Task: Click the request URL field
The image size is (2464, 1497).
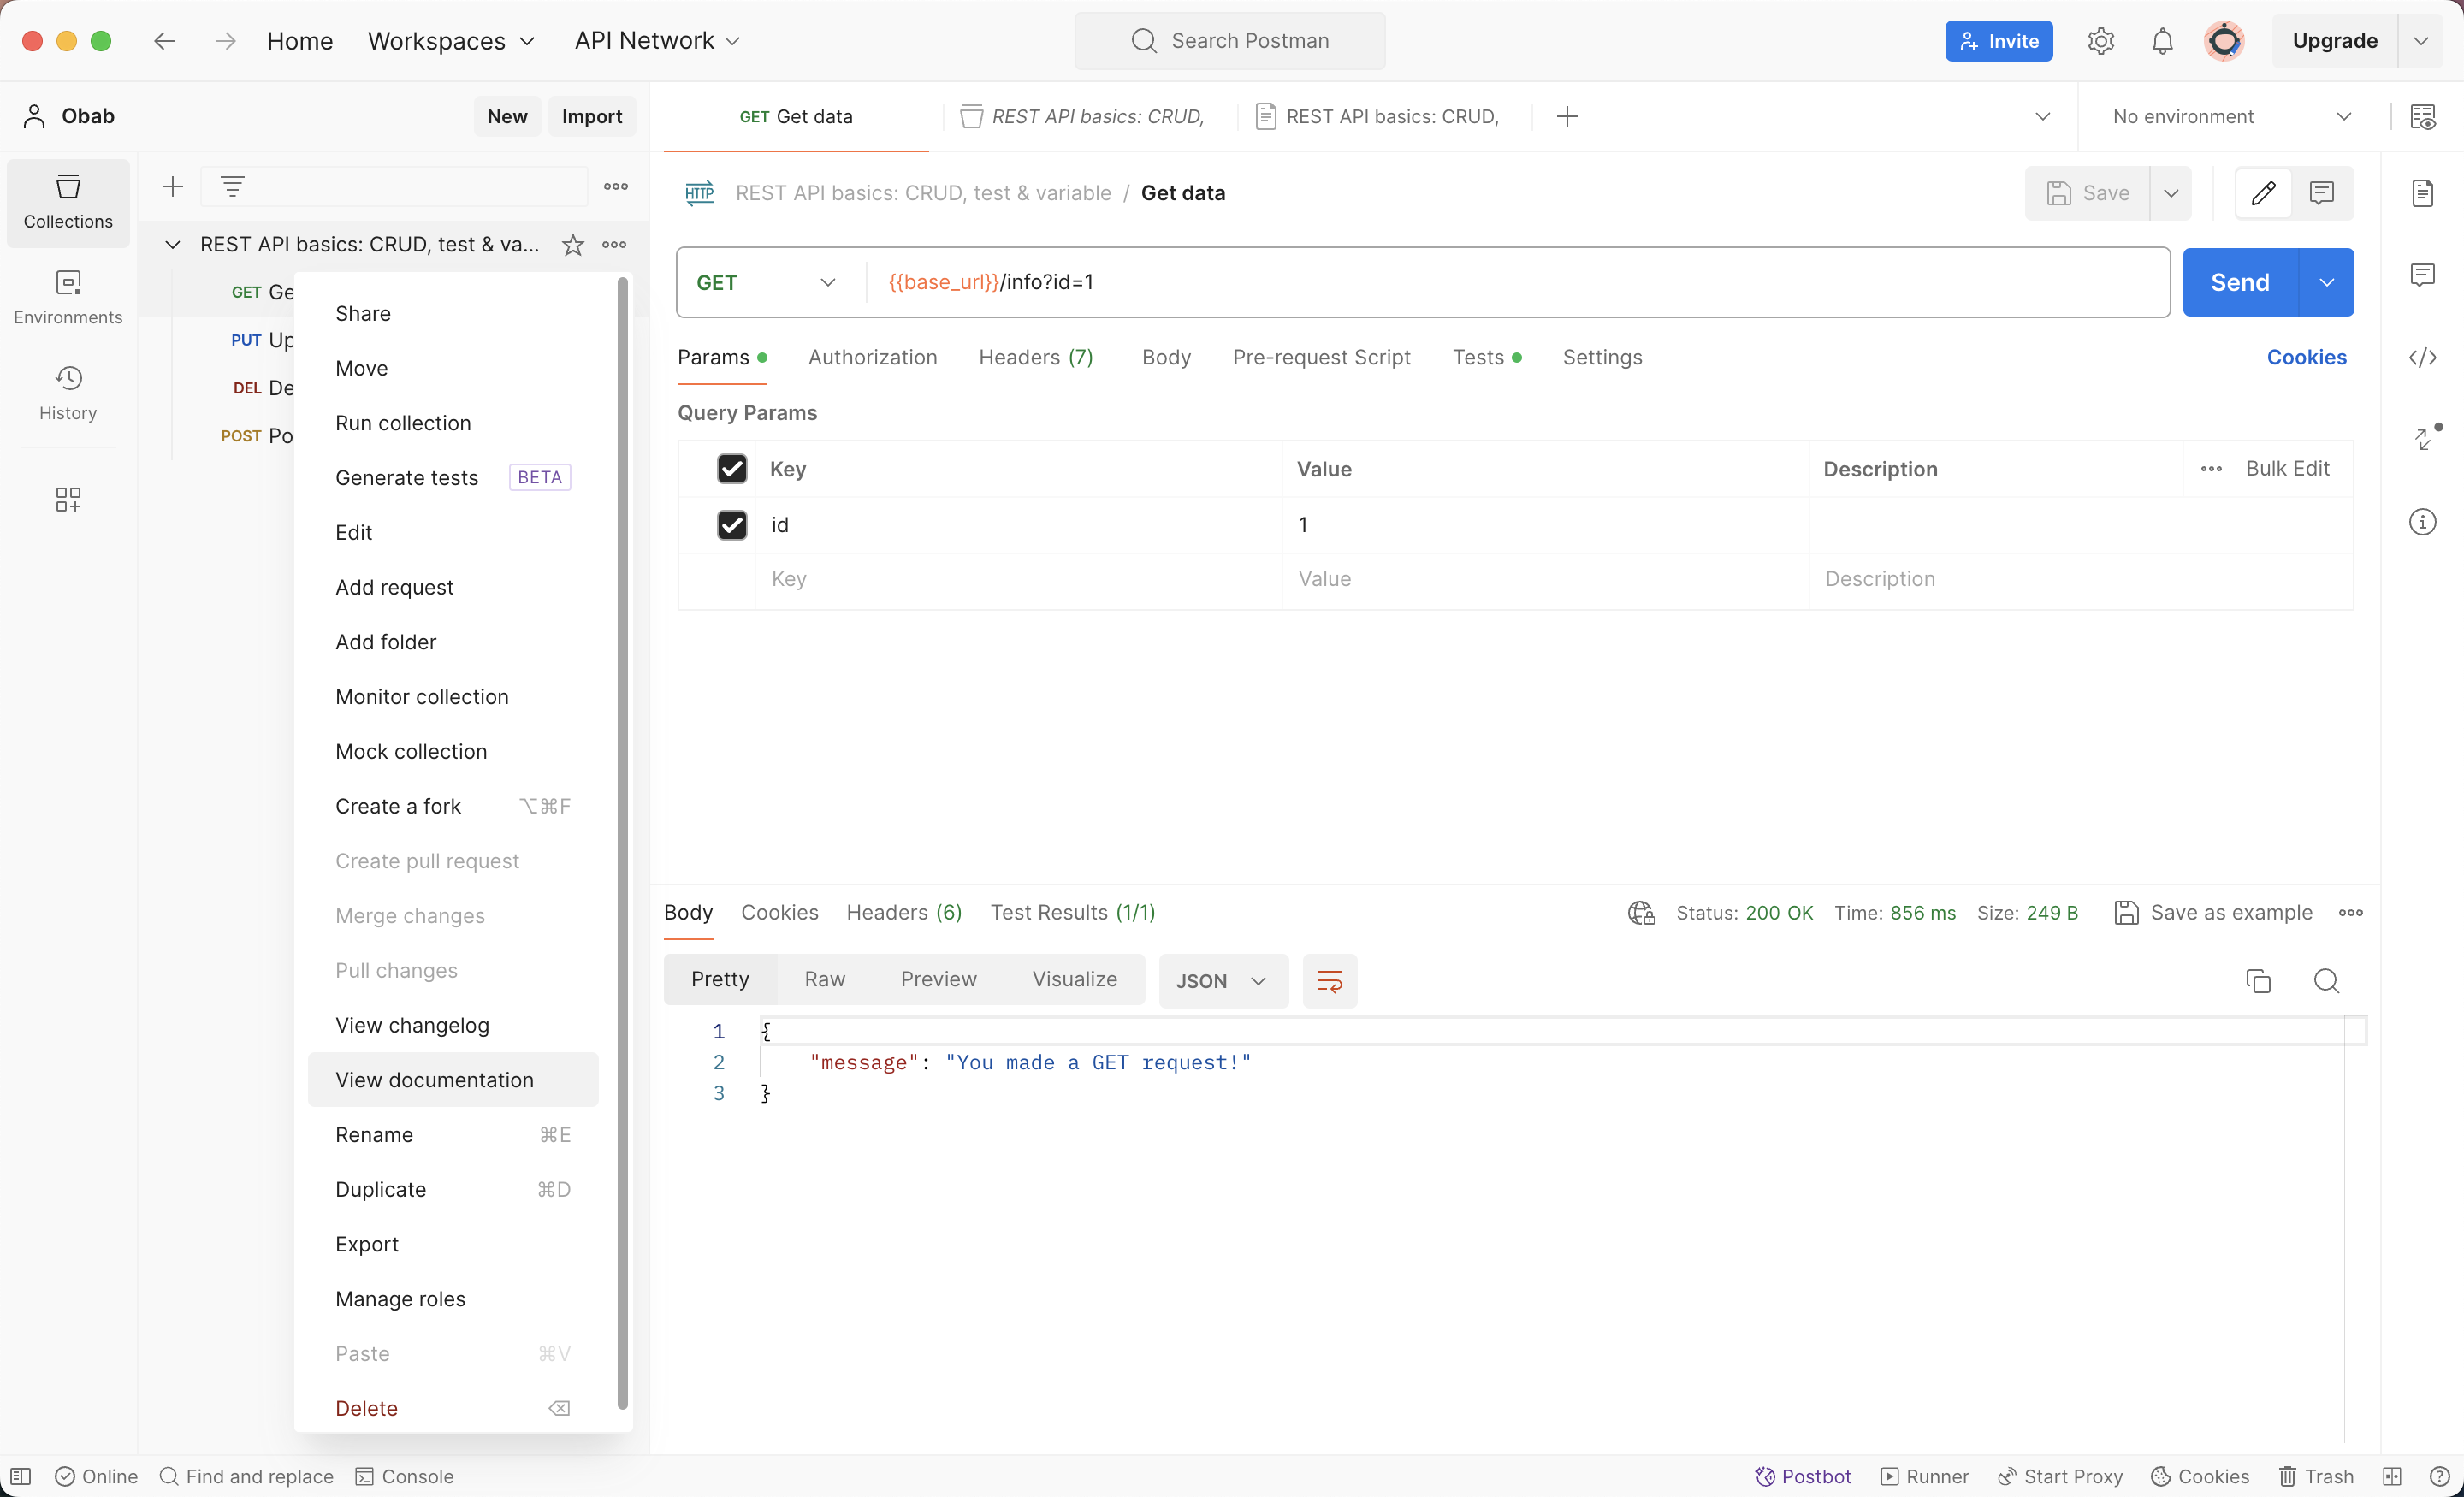Action: (1517, 283)
